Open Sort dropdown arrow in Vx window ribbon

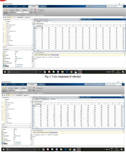click(x=42, y=12)
